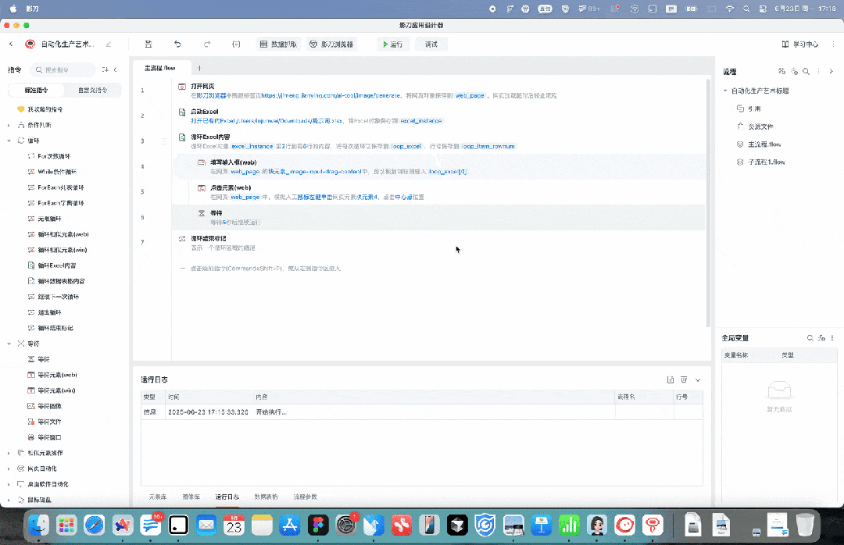Screen dimensions: 844x545
Task: Open 子流程1.flow in flow panel
Action: [765, 162]
